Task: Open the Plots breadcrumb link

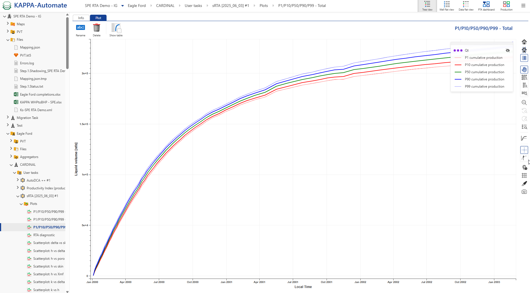Action: pyautogui.click(x=263, y=6)
